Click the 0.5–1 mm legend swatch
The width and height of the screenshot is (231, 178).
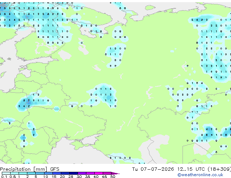click(x=15, y=173)
